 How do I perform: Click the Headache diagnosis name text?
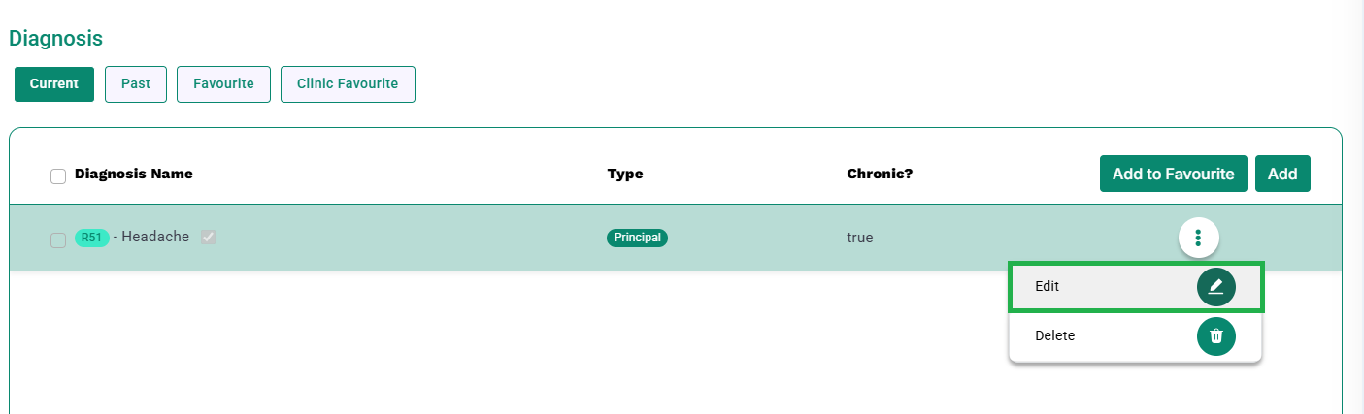click(155, 237)
